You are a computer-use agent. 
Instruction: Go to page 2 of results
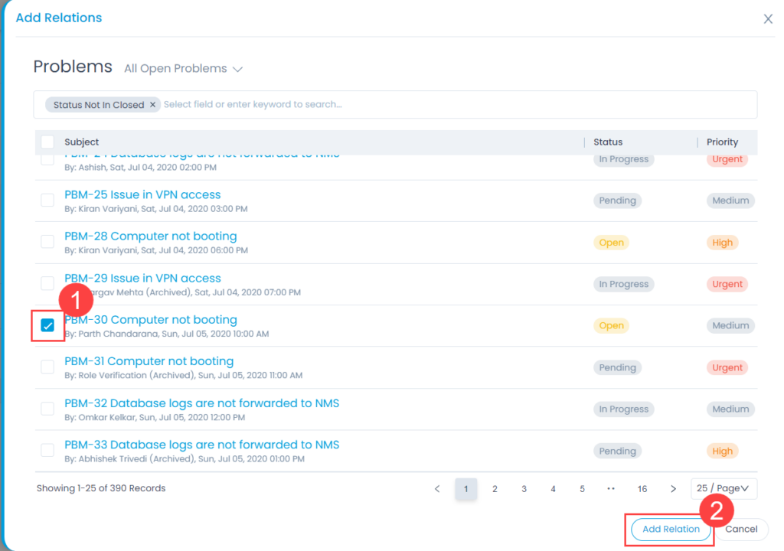point(495,489)
